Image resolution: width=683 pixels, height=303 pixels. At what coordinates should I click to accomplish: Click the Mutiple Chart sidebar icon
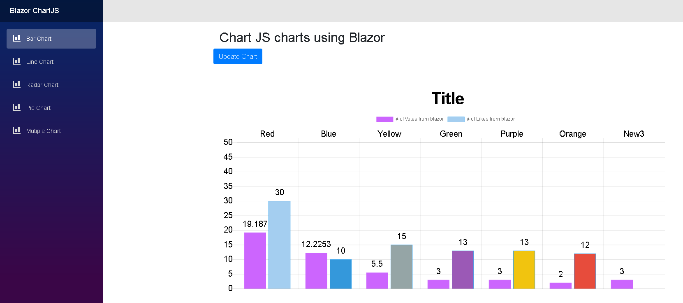click(x=17, y=131)
